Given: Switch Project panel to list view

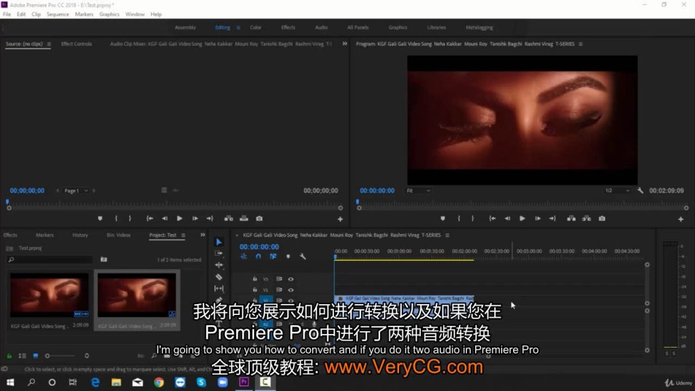Looking at the screenshot, I should [22, 356].
